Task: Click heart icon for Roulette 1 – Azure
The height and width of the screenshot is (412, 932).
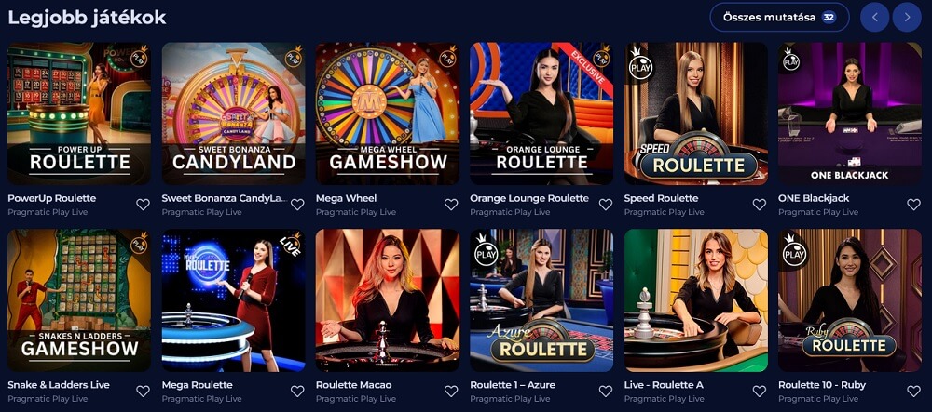Action: pyautogui.click(x=605, y=392)
